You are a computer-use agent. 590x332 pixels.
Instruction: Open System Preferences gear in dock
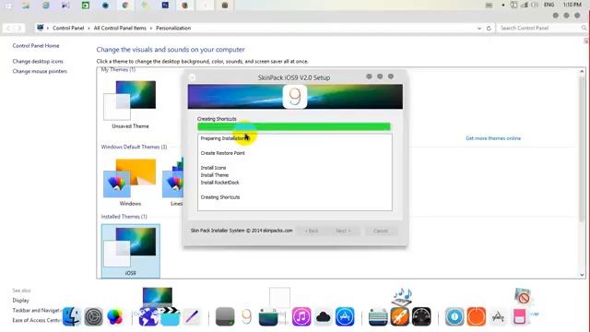click(x=93, y=316)
